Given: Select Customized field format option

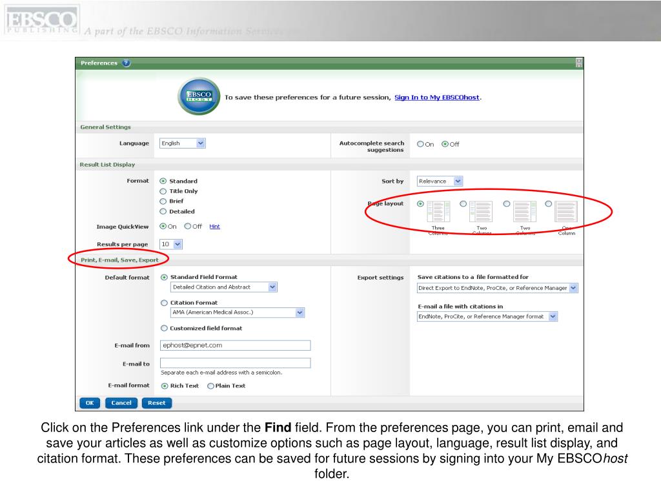Looking at the screenshot, I should pyautogui.click(x=164, y=328).
